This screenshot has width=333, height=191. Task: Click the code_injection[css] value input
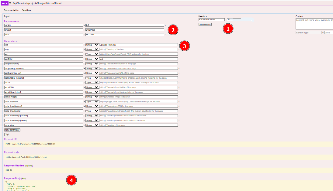click(x=138, y=106)
